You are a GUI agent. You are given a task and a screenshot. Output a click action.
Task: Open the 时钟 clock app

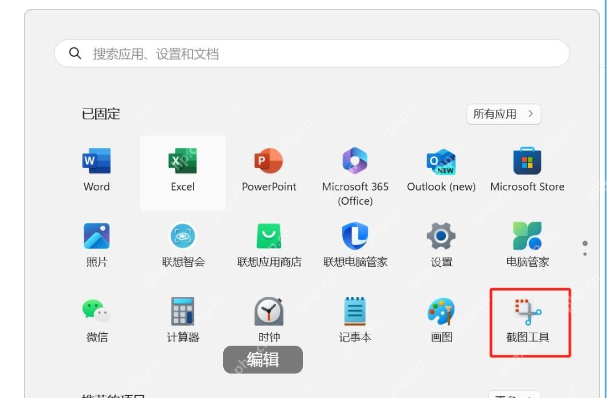coord(269,311)
